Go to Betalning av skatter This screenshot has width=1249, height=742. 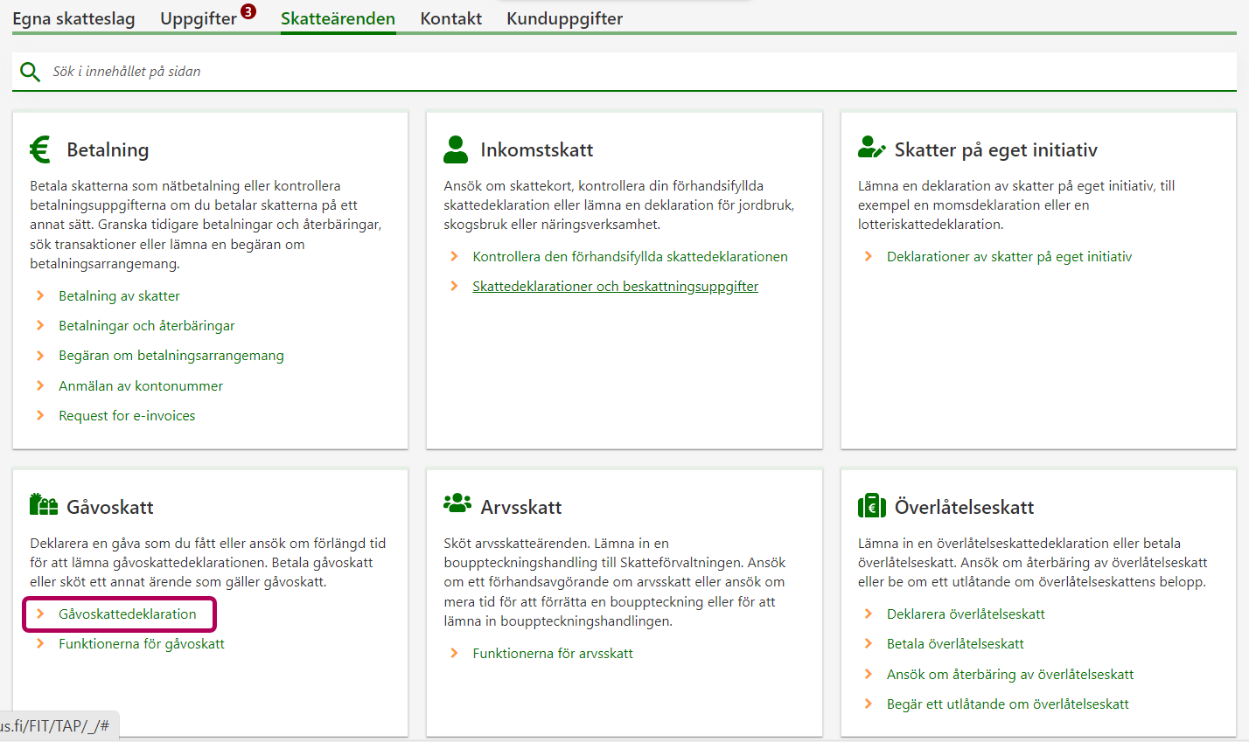pos(119,296)
